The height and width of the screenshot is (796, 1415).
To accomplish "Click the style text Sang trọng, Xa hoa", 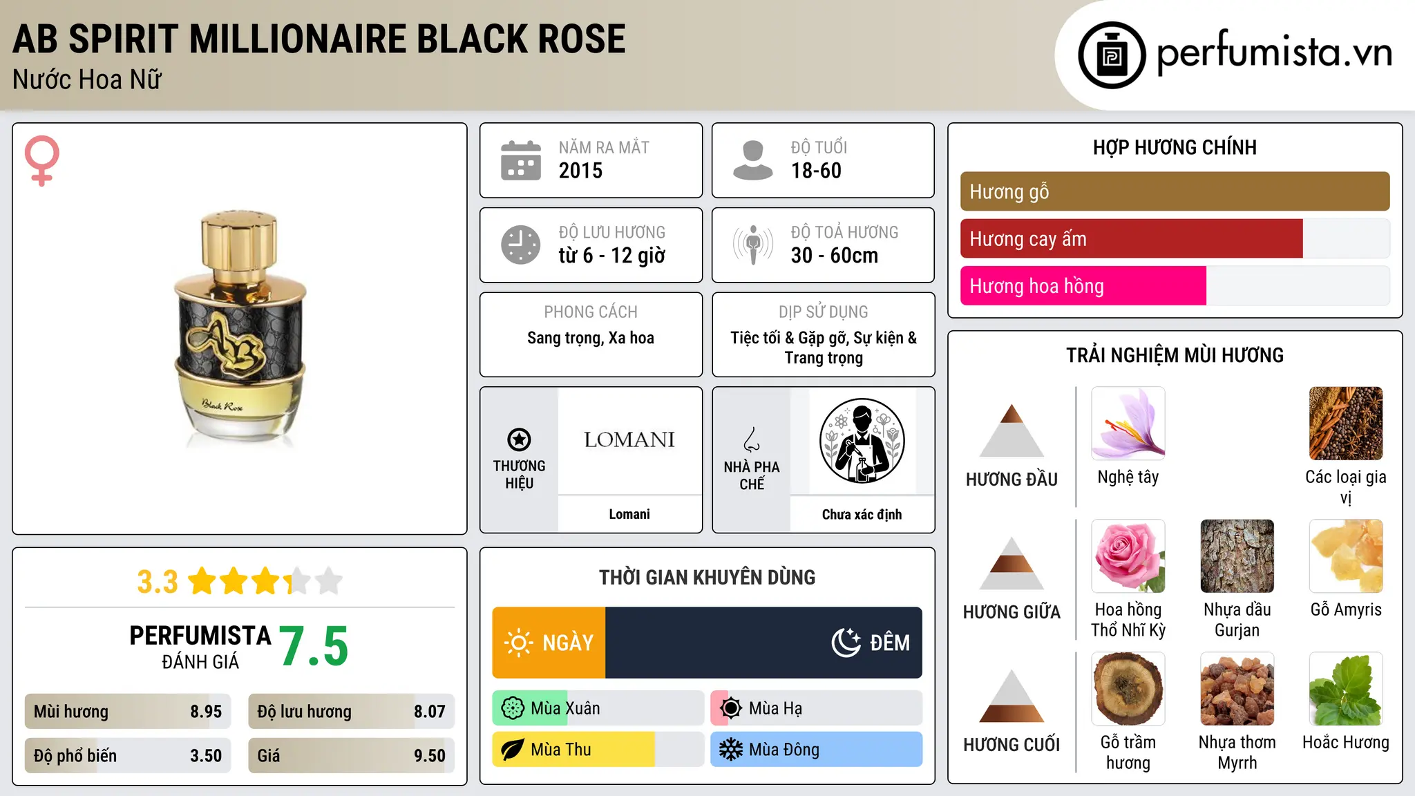I will (591, 338).
